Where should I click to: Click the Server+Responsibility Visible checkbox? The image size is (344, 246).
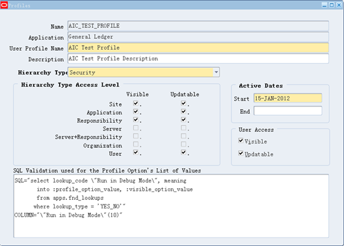[x=136, y=136]
